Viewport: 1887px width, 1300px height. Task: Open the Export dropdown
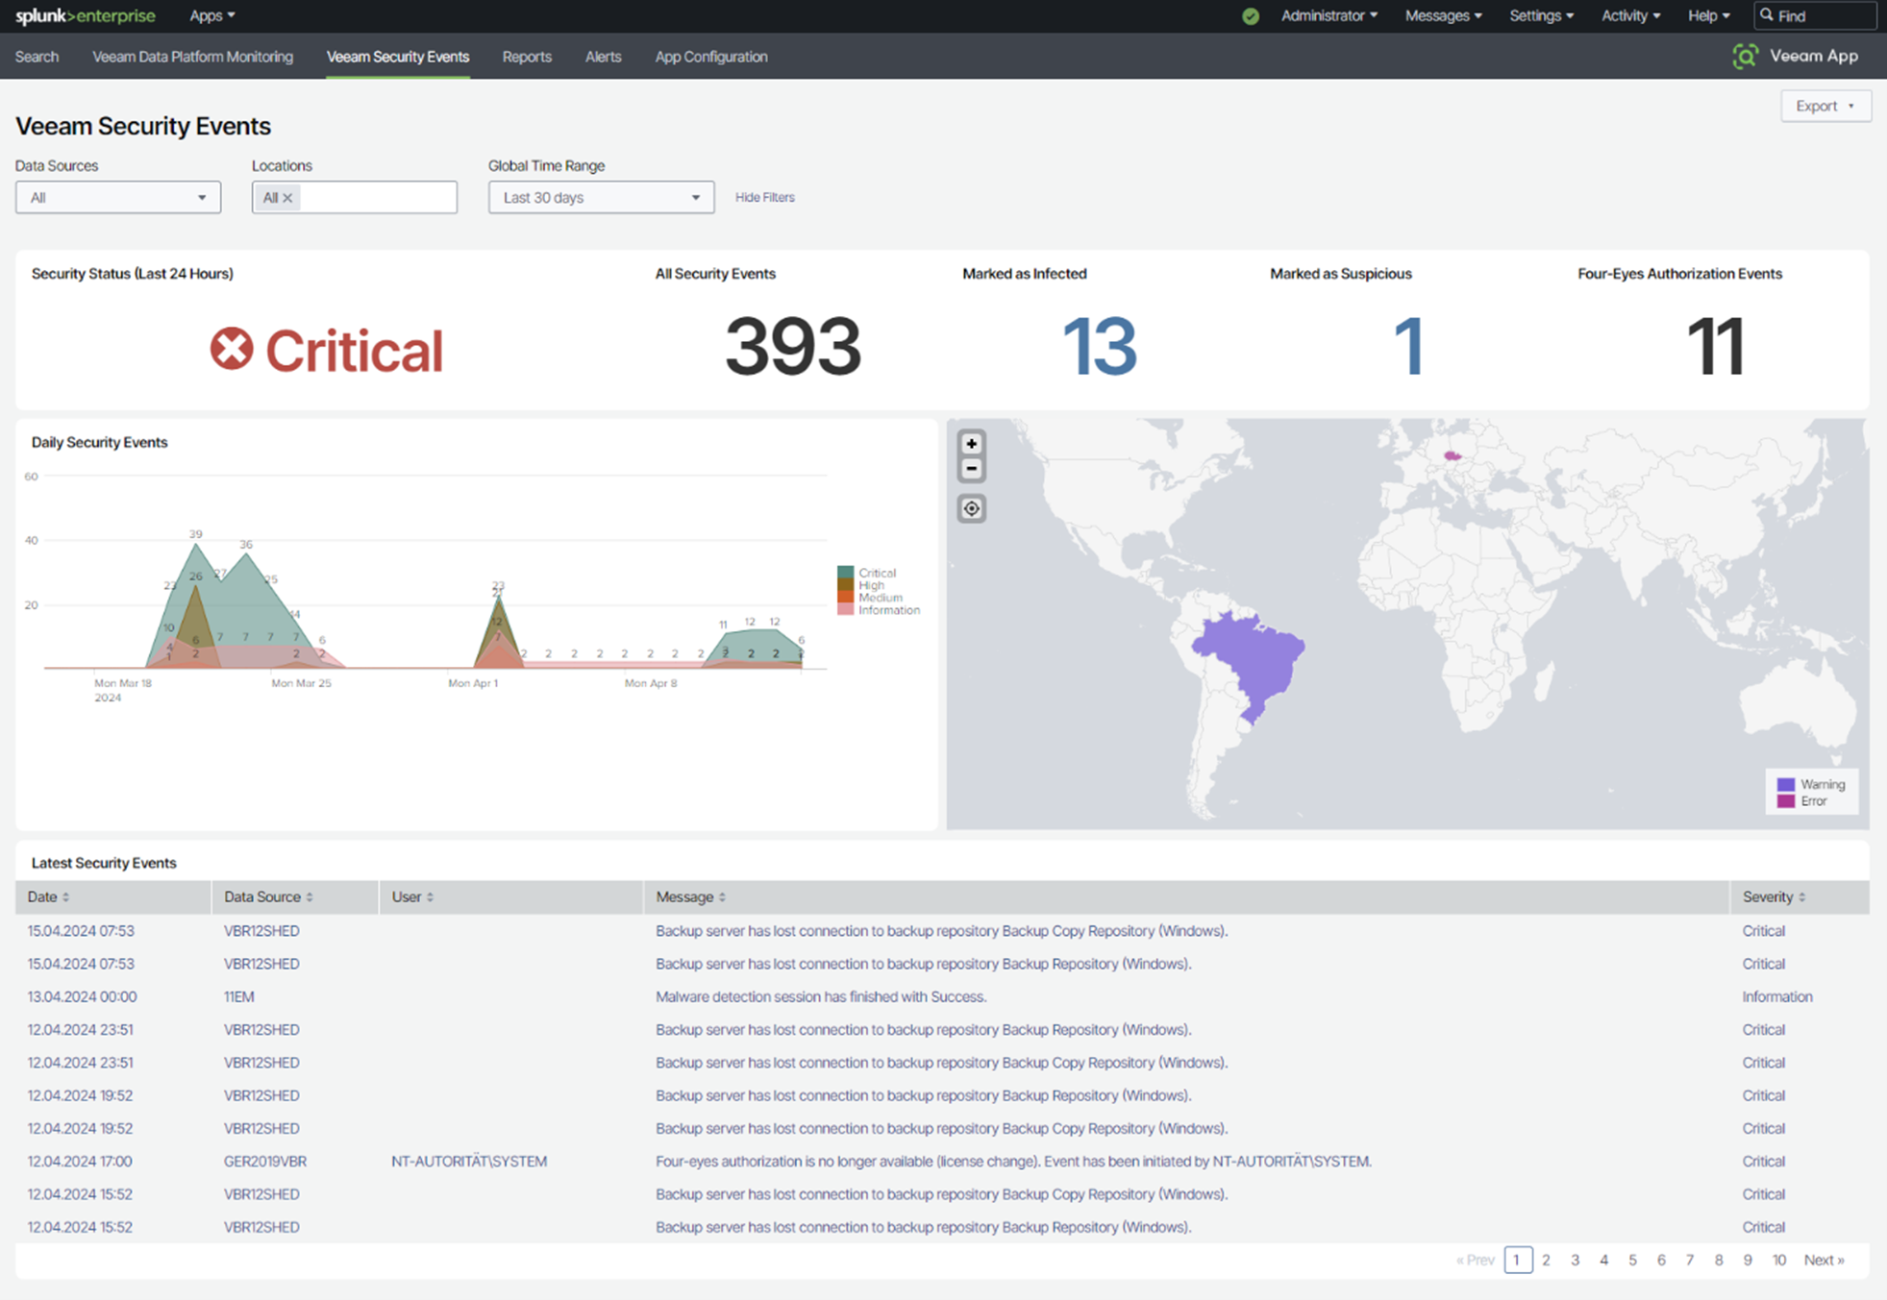click(1825, 106)
